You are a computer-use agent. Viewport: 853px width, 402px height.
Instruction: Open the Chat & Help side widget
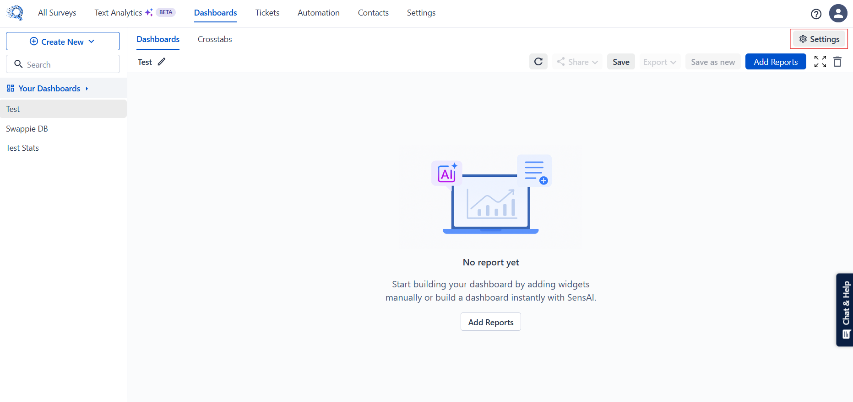click(845, 310)
